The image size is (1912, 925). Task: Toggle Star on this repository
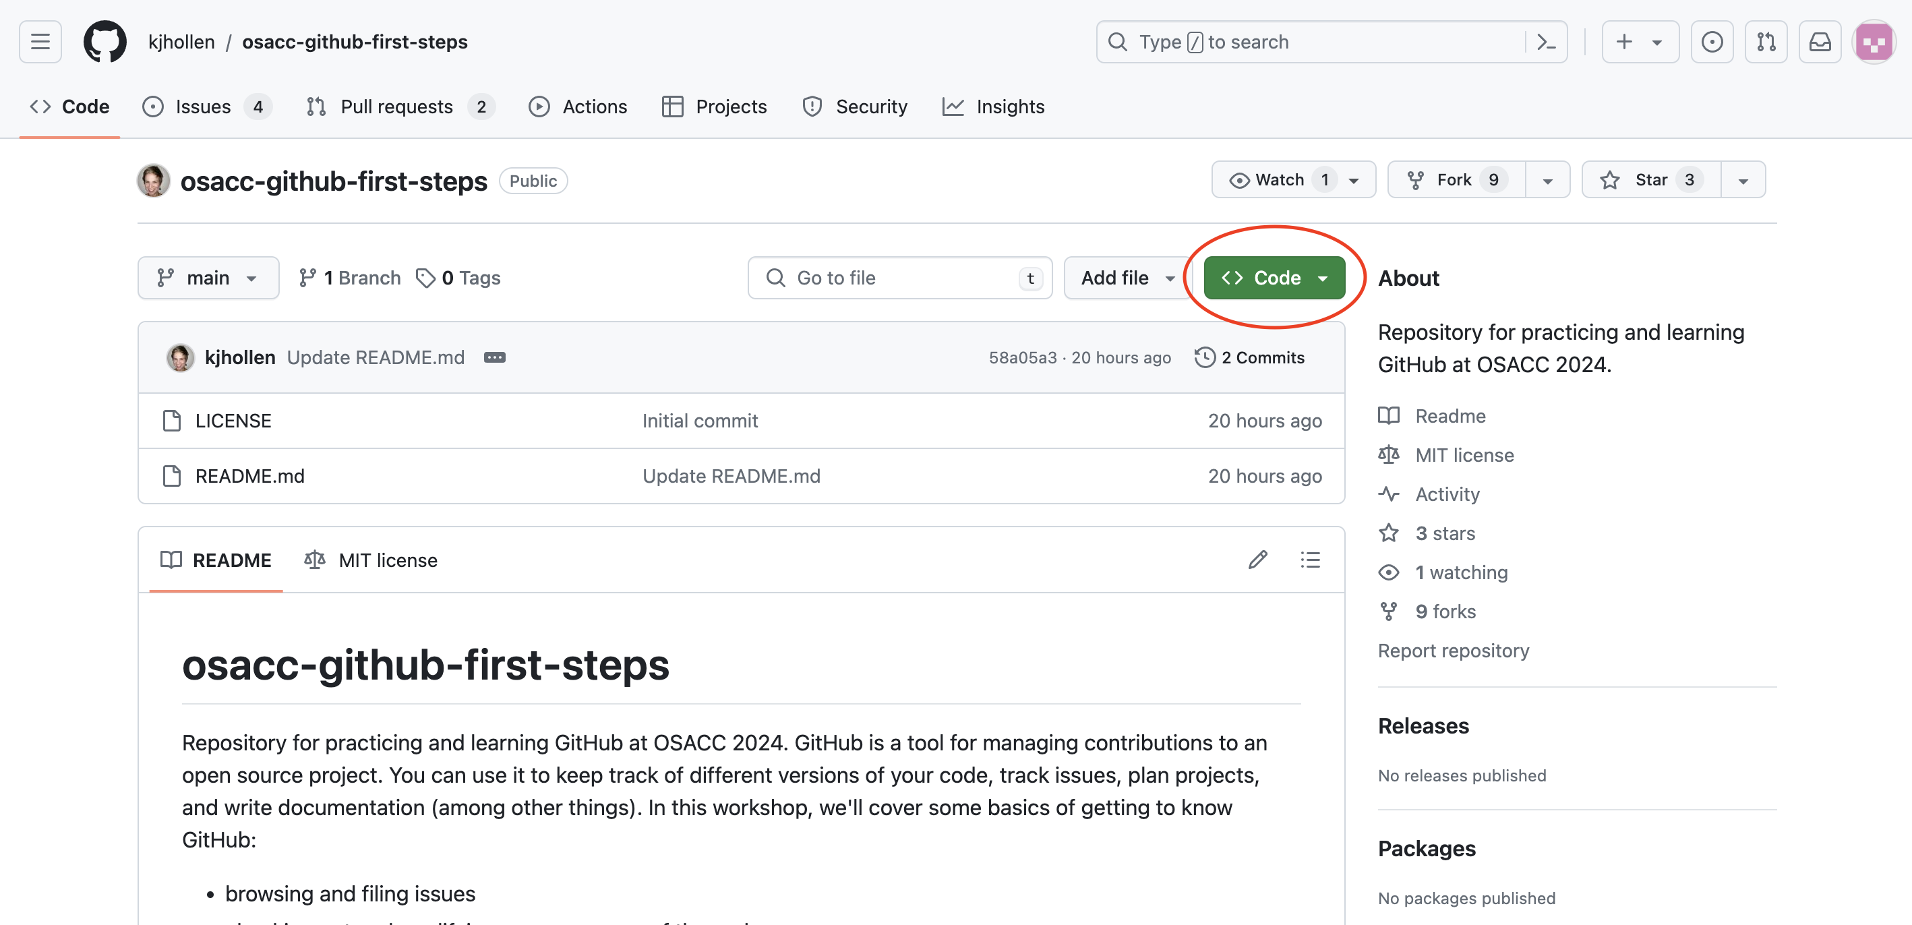click(1650, 179)
